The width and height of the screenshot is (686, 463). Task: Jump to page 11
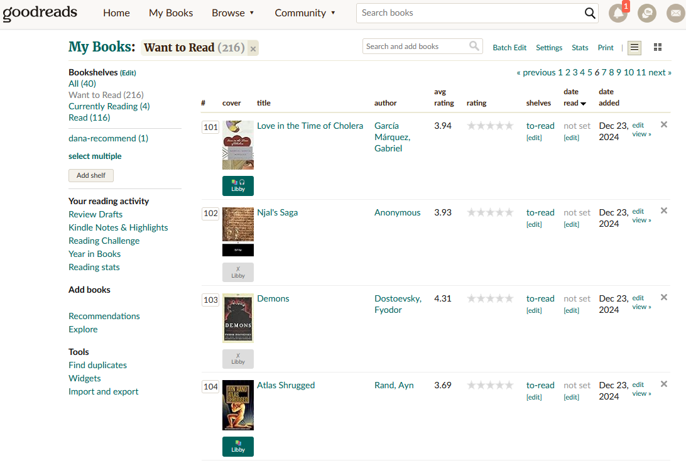point(641,73)
